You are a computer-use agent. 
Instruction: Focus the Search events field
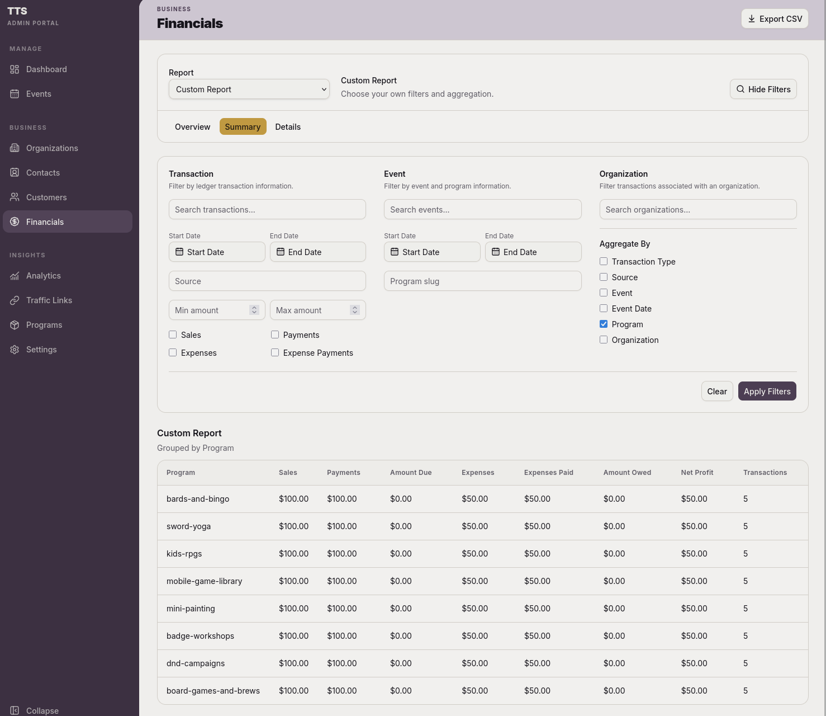483,209
